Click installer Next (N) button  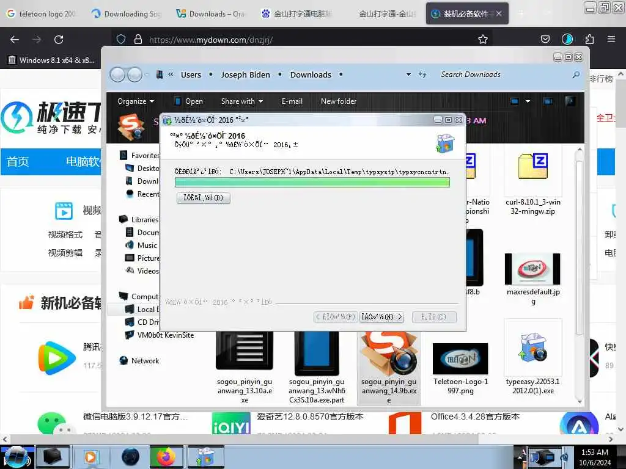tap(381, 317)
